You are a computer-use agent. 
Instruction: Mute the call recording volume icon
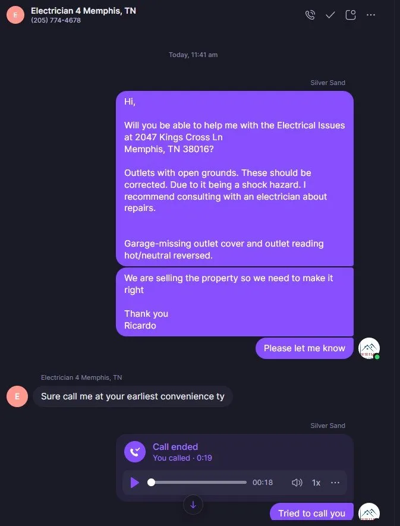tap(297, 483)
